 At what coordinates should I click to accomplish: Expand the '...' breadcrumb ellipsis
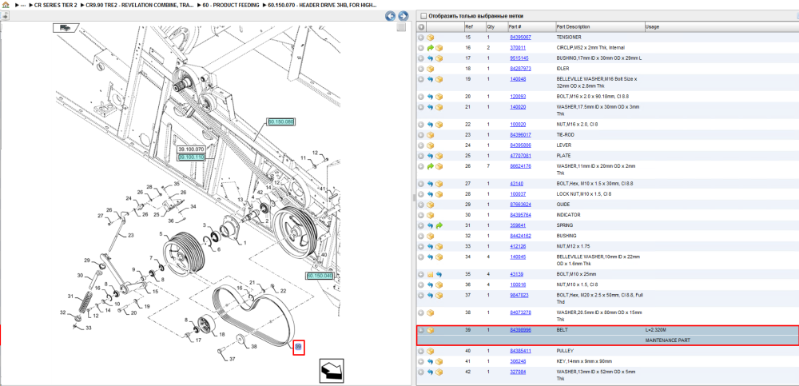[23, 5]
